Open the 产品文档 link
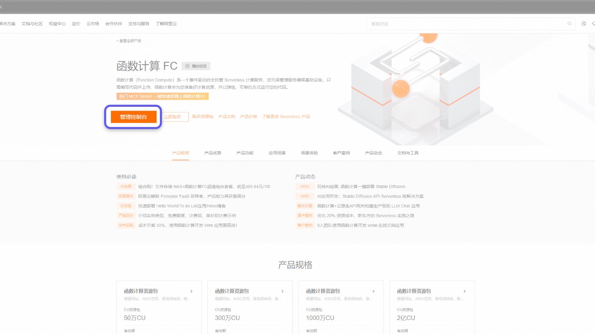This screenshot has height=334, width=595. pos(227,117)
